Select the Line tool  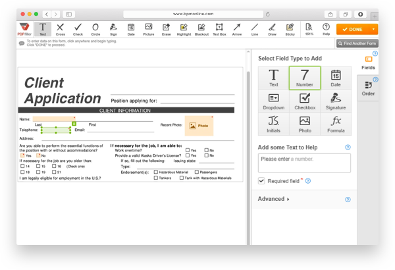point(255,29)
